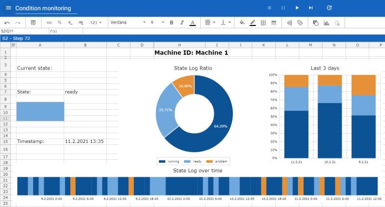
Task: Undo the last action
Action: coord(7,23)
